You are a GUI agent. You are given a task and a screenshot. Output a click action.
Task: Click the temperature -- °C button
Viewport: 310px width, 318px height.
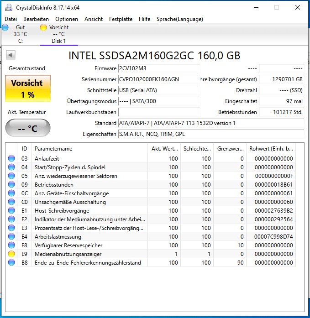pyautogui.click(x=28, y=128)
